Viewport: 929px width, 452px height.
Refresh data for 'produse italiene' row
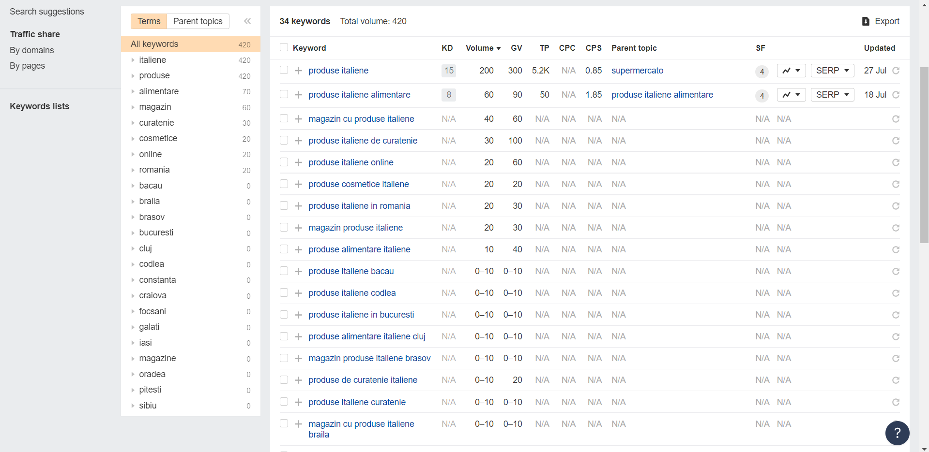tap(896, 71)
